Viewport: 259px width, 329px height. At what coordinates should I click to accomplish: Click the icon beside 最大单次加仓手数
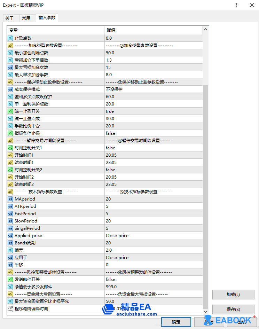point(10,75)
